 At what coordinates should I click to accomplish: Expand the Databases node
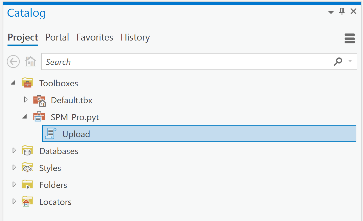[14, 151]
